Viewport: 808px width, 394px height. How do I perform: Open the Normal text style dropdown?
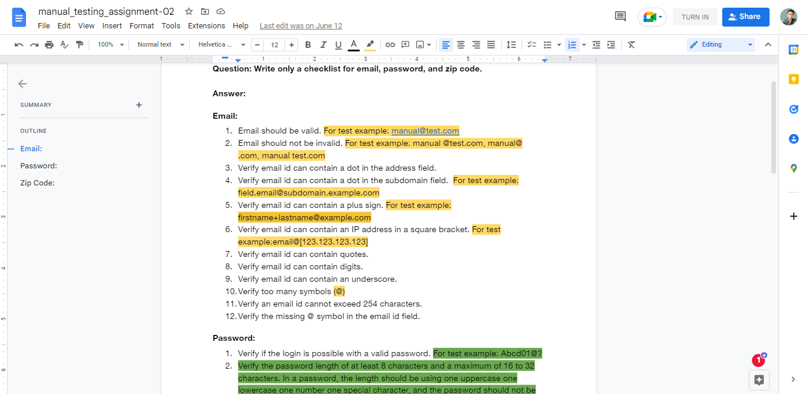tap(161, 45)
